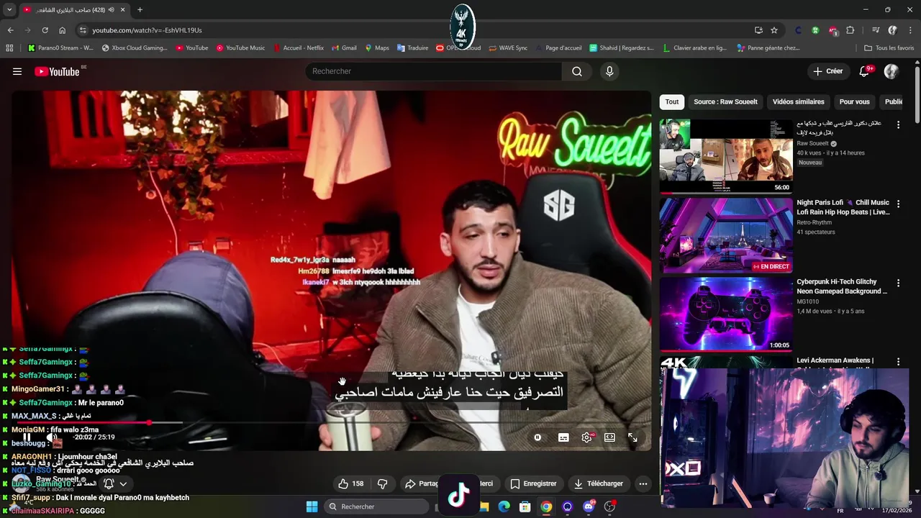The height and width of the screenshot is (518, 921).
Task: Open the YouTube hamburger guide menu
Action: pos(17,71)
